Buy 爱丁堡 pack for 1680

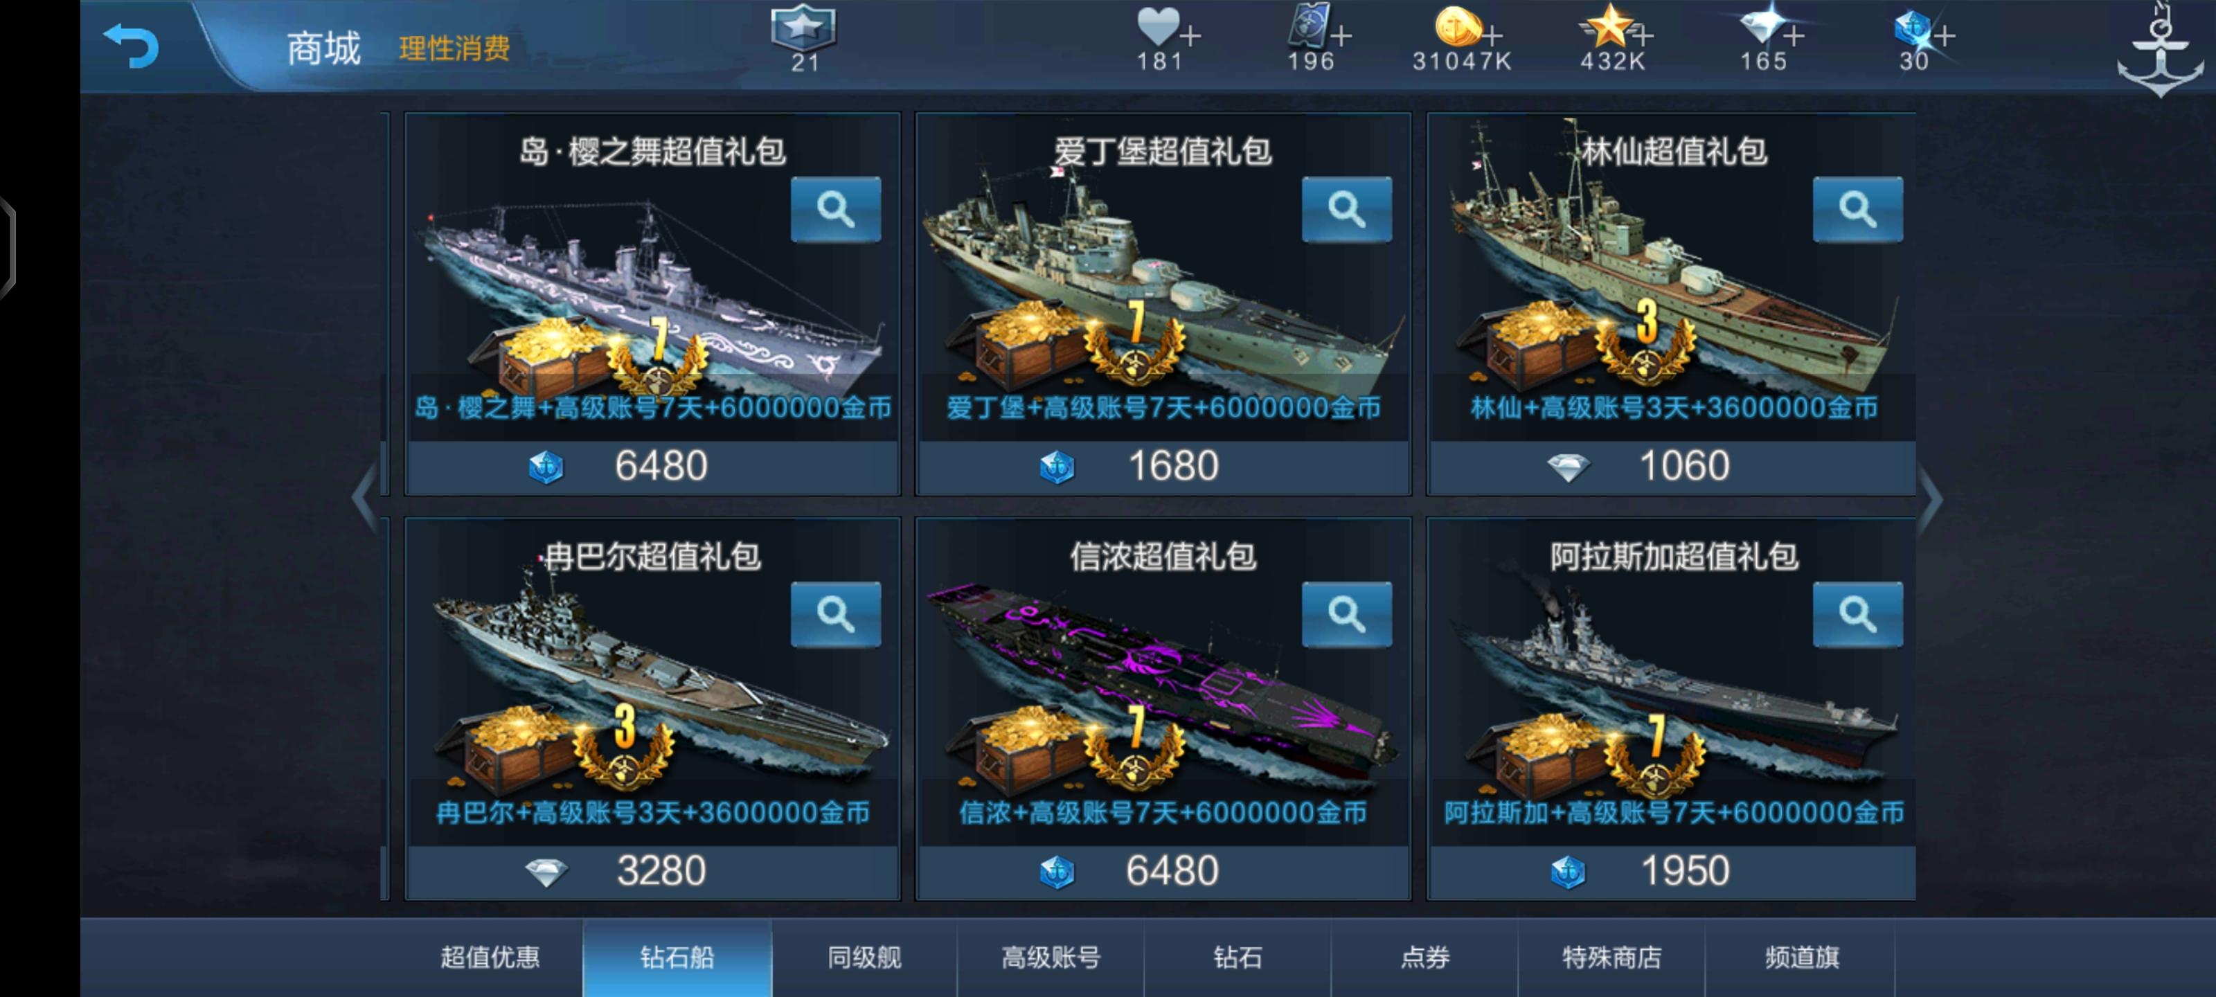point(1163,466)
